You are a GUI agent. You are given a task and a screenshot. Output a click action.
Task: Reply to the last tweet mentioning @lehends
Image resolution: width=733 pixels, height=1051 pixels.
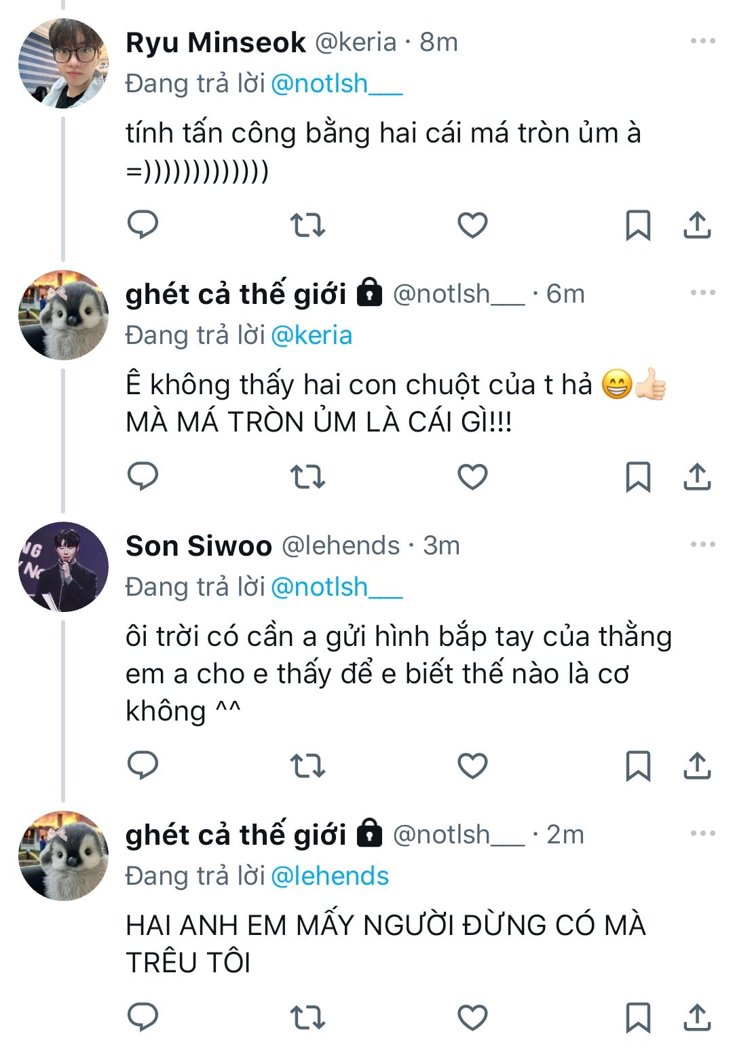pyautogui.click(x=143, y=1017)
